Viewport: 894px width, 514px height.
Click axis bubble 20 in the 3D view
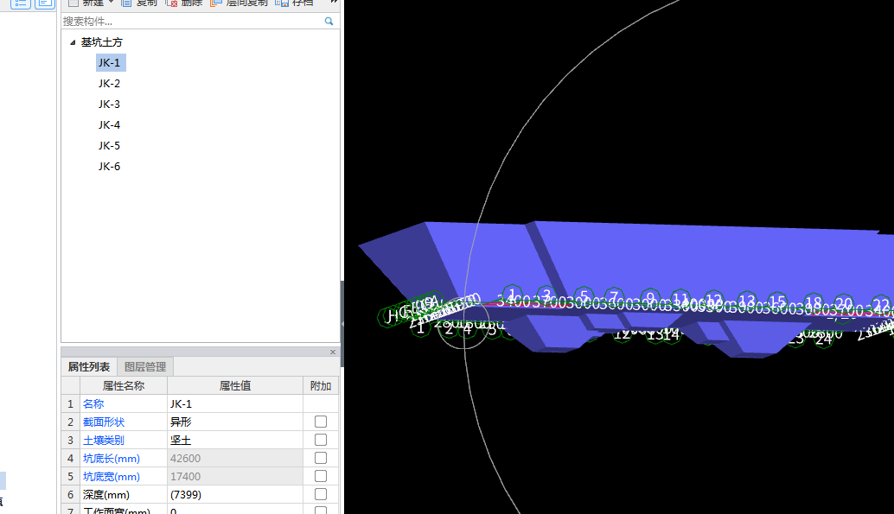coord(843,304)
